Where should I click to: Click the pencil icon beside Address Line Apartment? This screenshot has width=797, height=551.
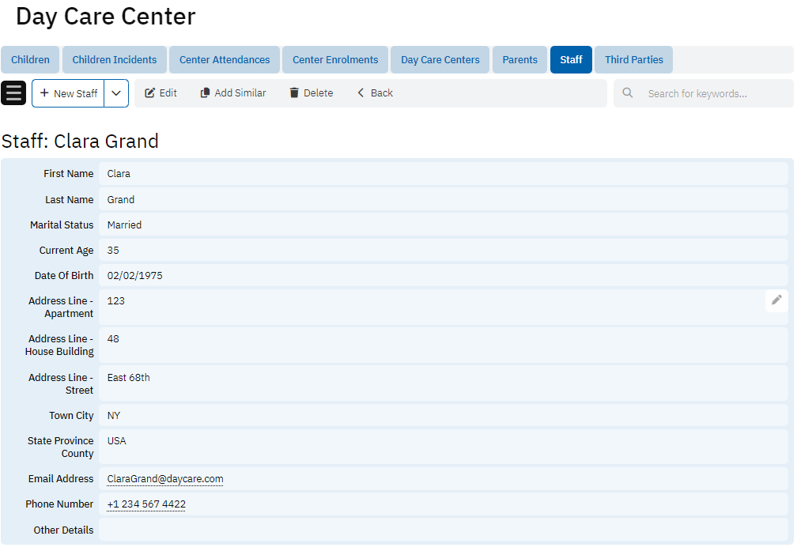pyautogui.click(x=776, y=300)
